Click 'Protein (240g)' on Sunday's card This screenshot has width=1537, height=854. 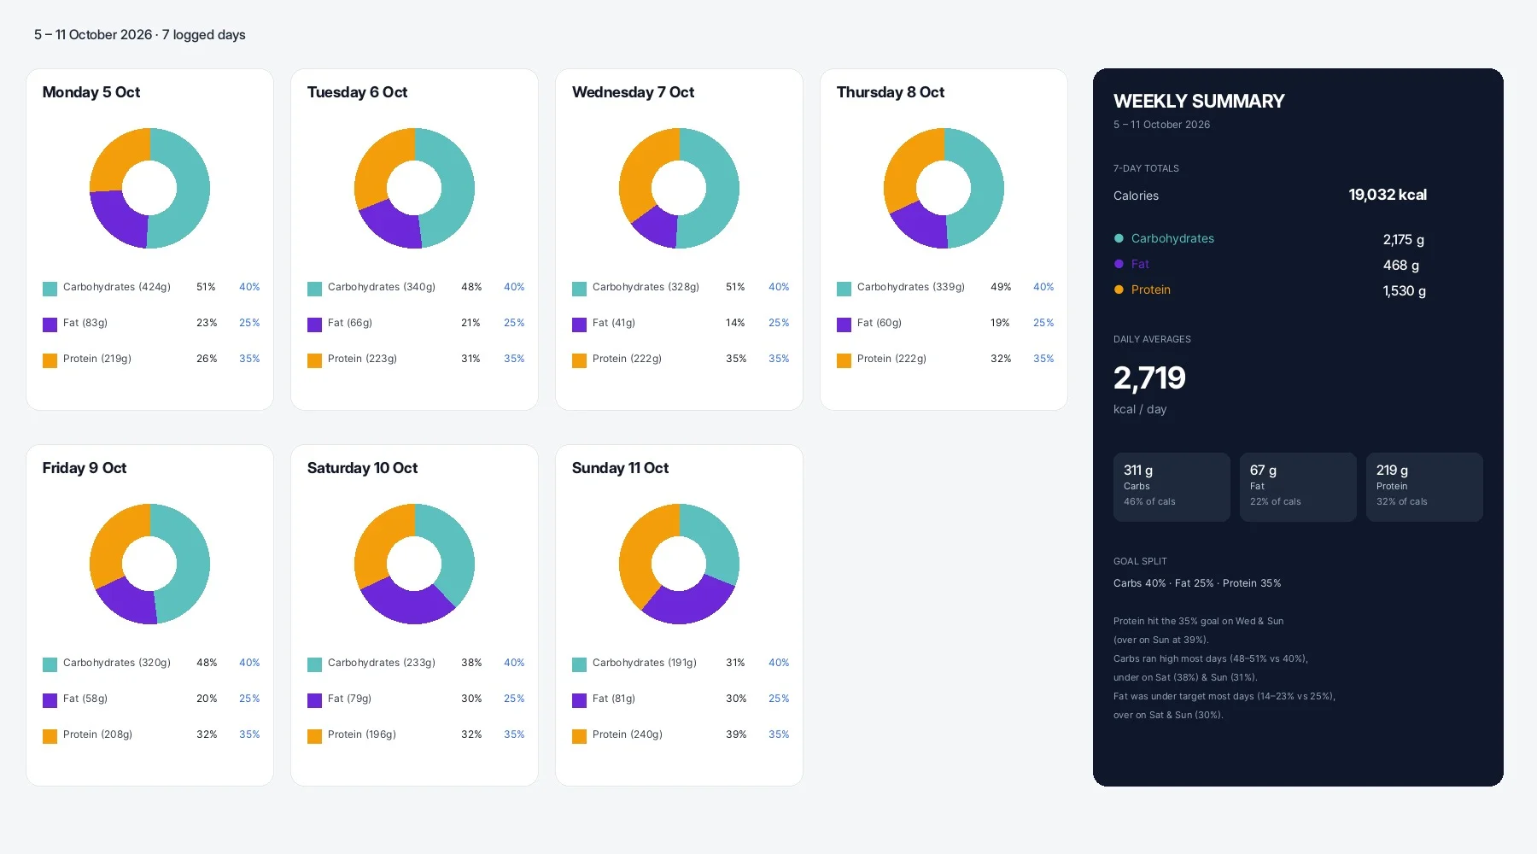(x=628, y=734)
